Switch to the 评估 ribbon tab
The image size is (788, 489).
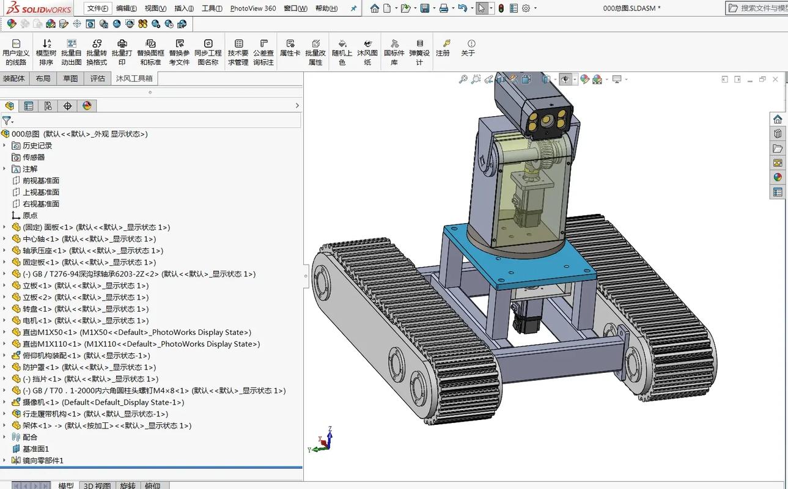tap(97, 78)
